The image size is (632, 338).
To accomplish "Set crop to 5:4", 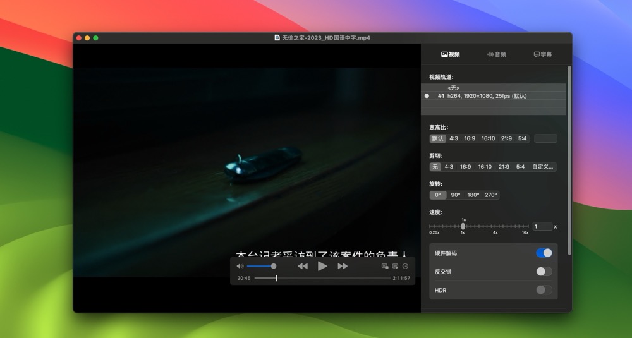I will click(x=520, y=166).
